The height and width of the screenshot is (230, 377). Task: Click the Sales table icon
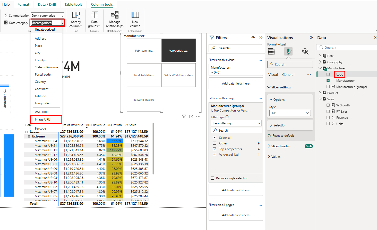[324, 99]
